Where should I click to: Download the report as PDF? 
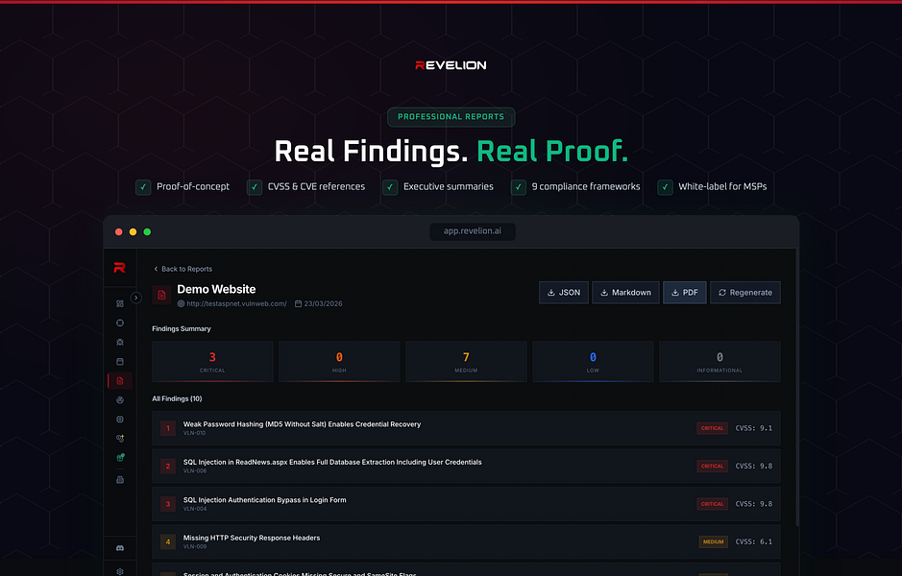coord(685,293)
